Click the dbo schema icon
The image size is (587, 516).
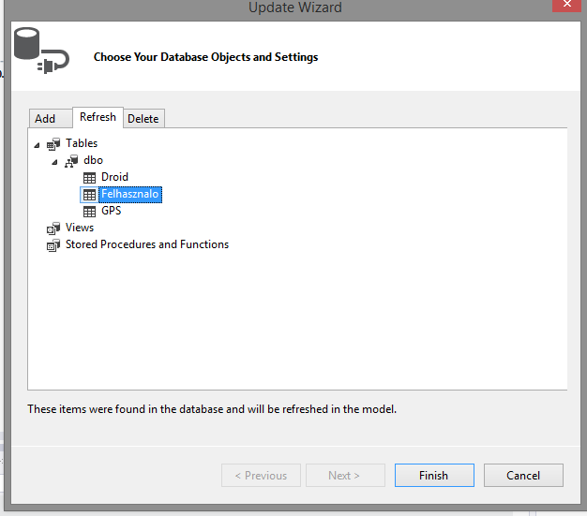(71, 161)
